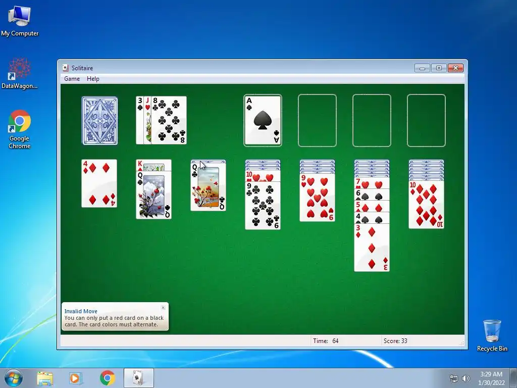Click the Solitaire taskbar button
This screenshot has height=388, width=517.
[139, 378]
